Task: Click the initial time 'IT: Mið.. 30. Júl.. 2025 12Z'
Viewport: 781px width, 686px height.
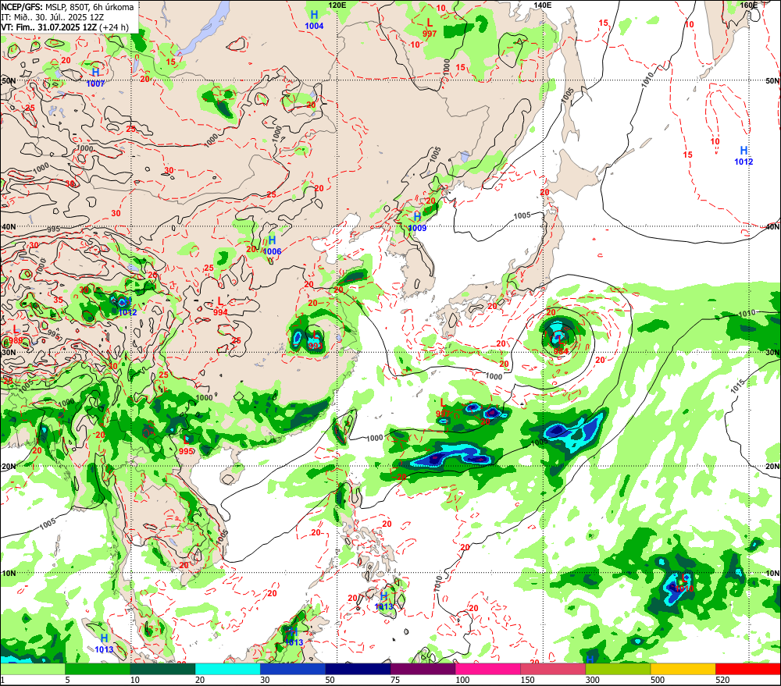Action: pyautogui.click(x=52, y=17)
